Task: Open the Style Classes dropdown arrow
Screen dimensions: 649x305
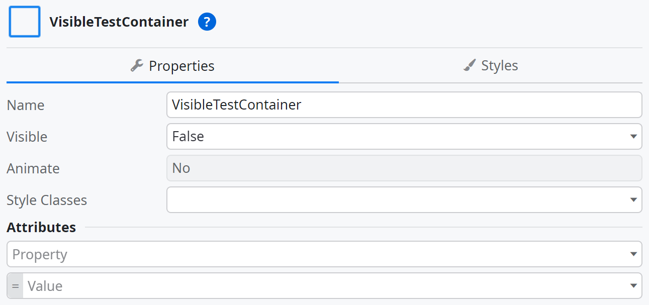Action: (x=633, y=200)
